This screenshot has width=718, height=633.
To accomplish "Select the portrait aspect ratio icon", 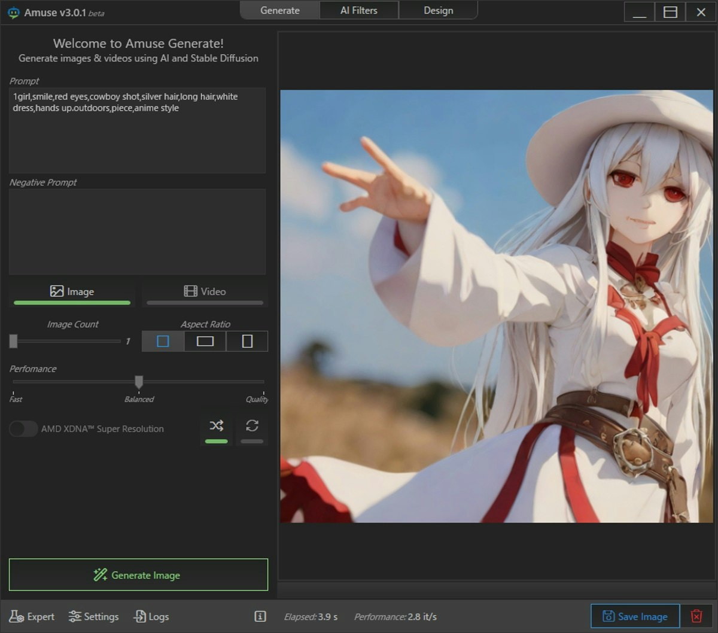I will coord(247,341).
